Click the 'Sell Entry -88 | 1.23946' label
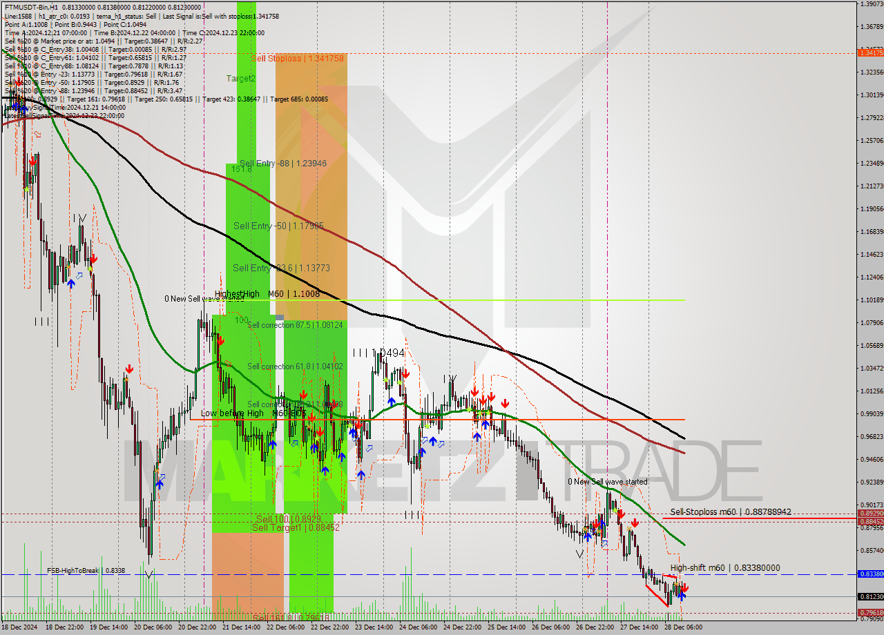Viewport: 884px width, 635px height. [x=282, y=164]
